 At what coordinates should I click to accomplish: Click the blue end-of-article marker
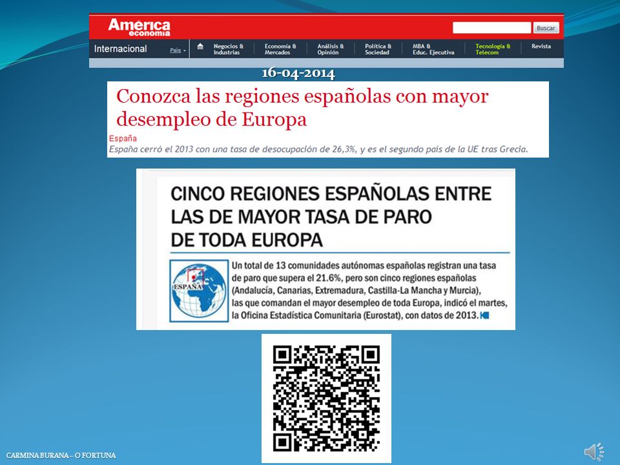click(x=485, y=315)
